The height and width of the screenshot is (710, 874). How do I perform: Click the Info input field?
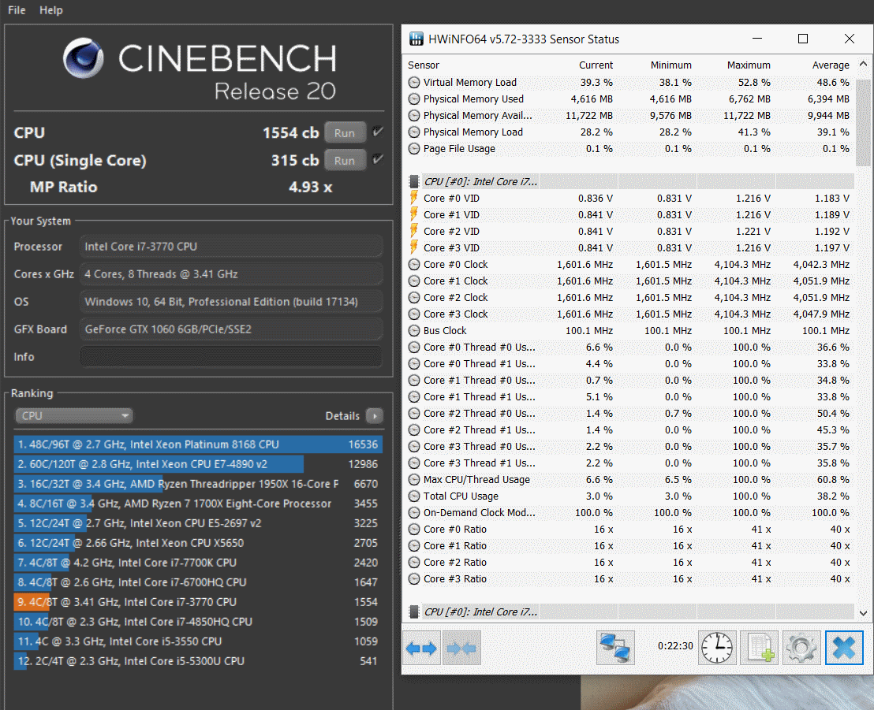coord(231,357)
